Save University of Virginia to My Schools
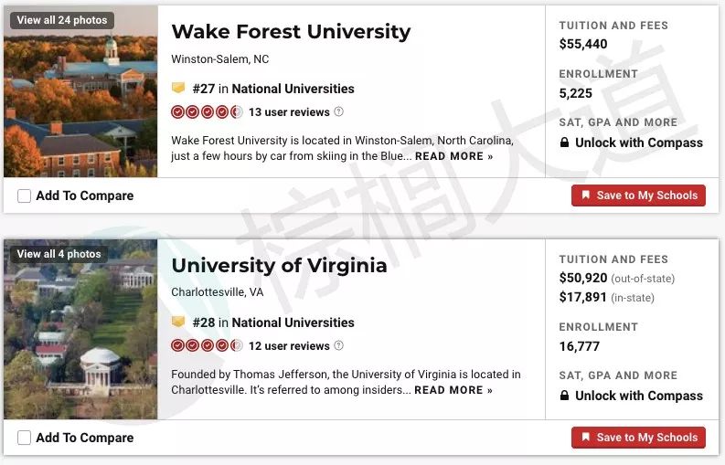The height and width of the screenshot is (465, 725). [638, 438]
